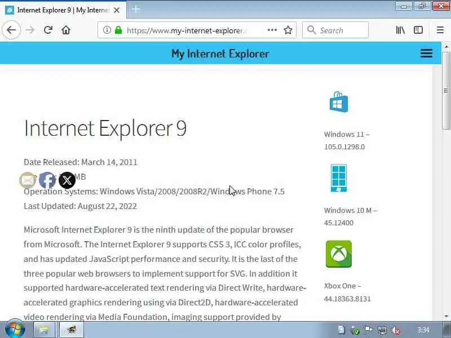Open a new tab with plus button
The height and width of the screenshot is (338, 451).
[x=136, y=10]
